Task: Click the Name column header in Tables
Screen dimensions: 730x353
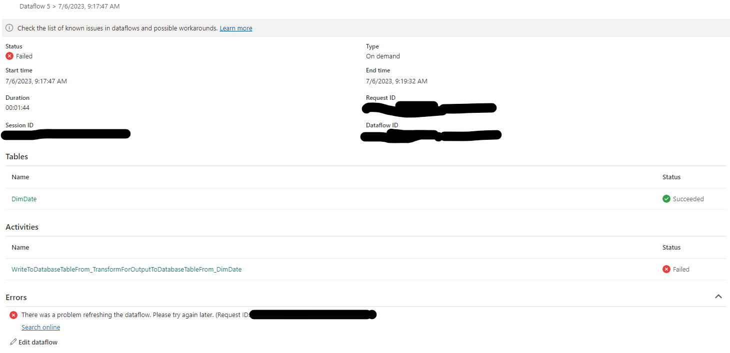Action: (x=20, y=177)
